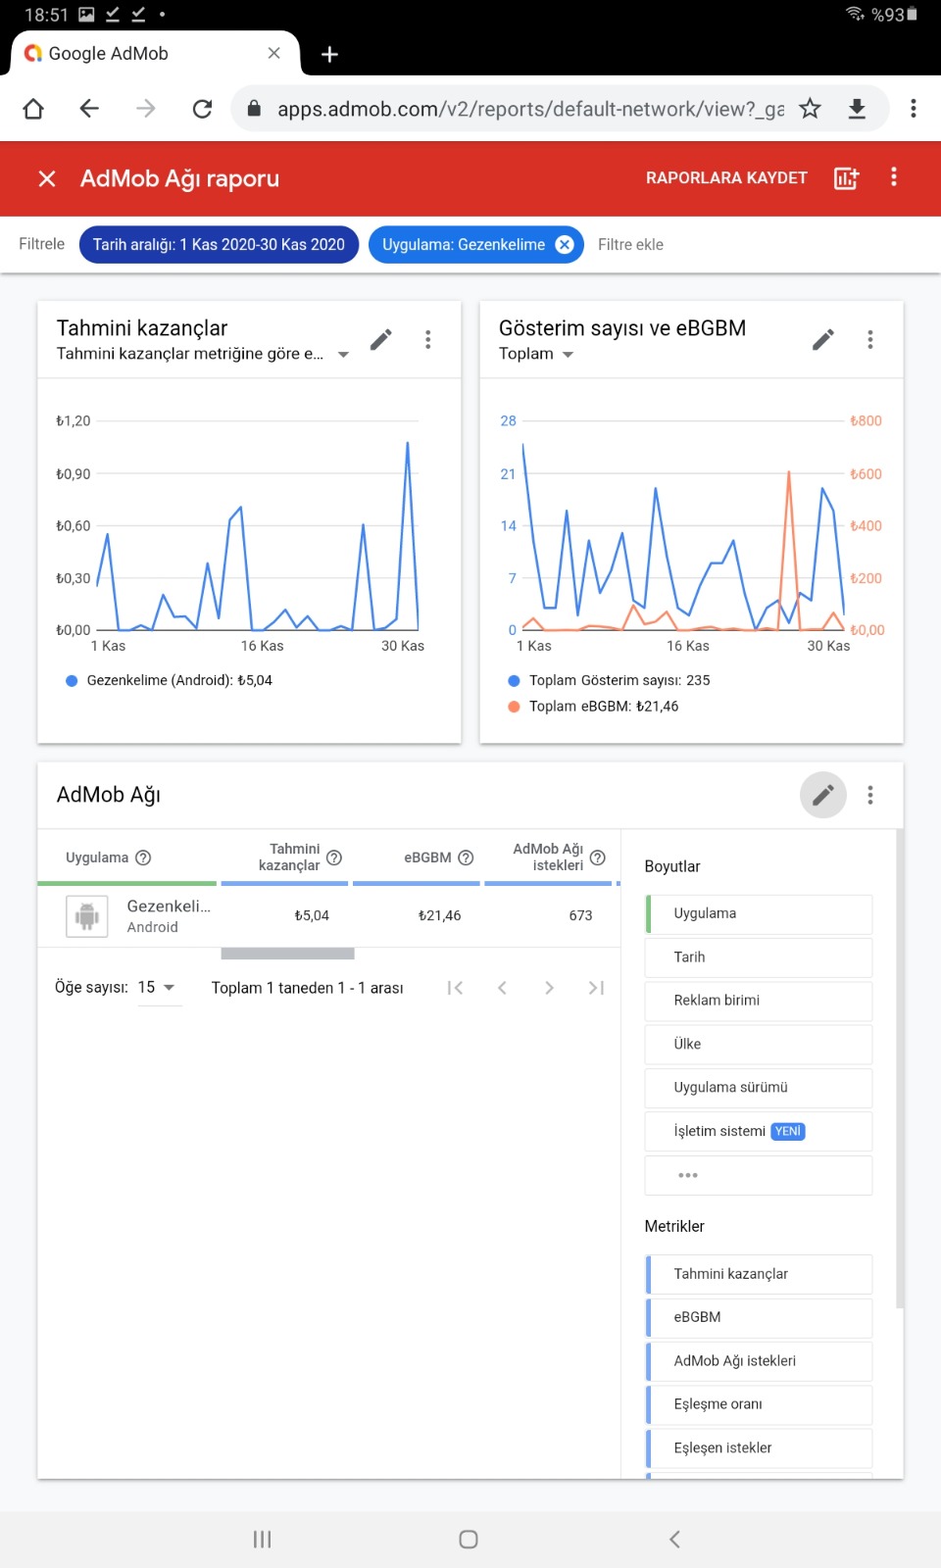Click the Gezenkeli... app row name
This screenshot has height=1568, width=941.
(169, 906)
